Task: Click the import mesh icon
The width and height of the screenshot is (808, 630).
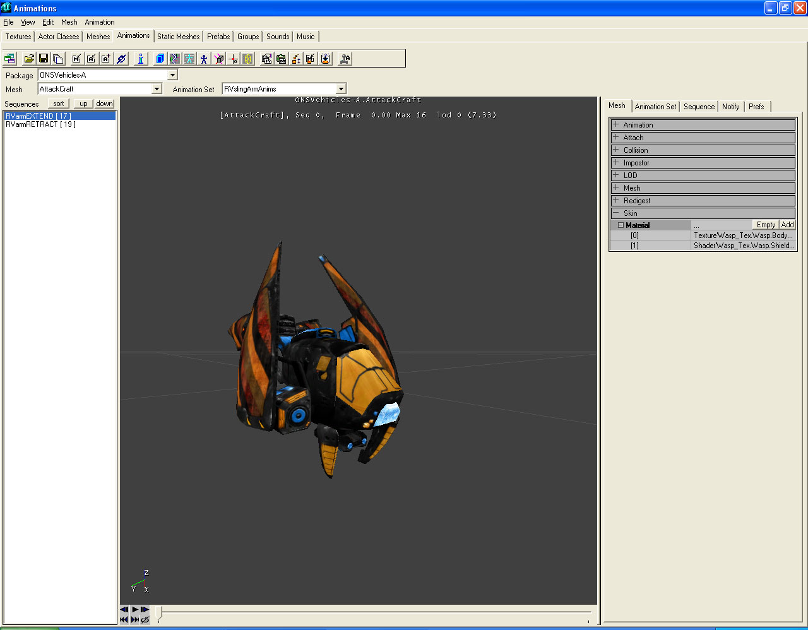Action: tap(266, 59)
